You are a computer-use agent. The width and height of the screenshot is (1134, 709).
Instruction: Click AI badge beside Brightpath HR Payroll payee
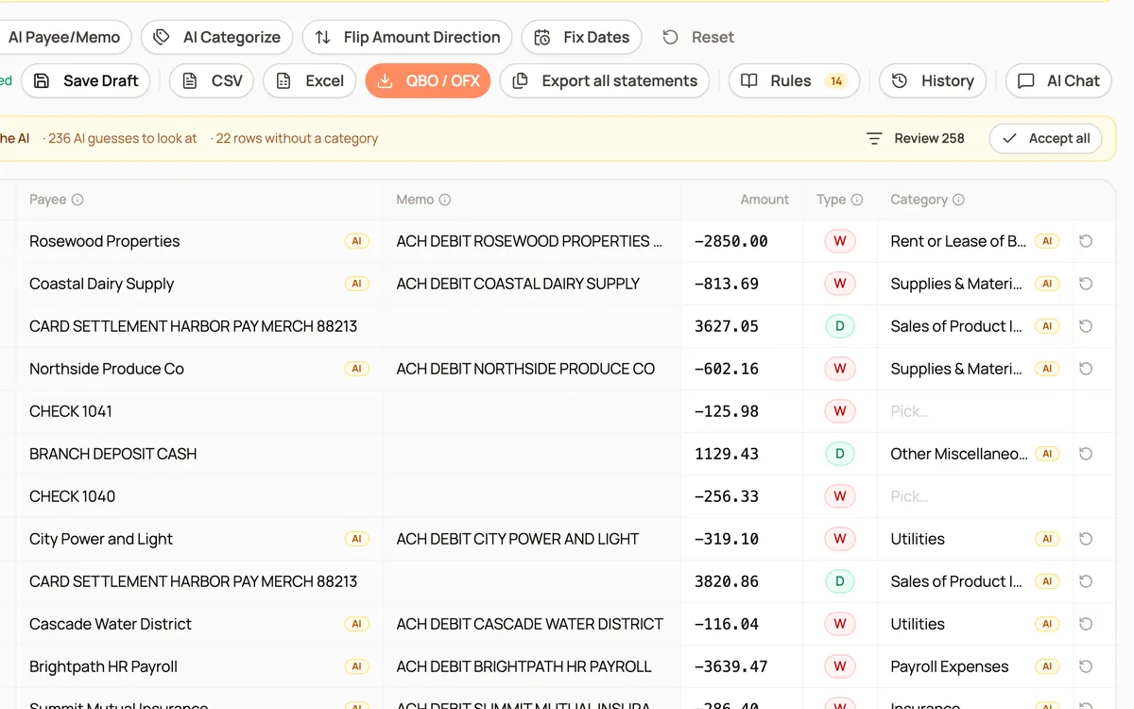pyautogui.click(x=356, y=666)
